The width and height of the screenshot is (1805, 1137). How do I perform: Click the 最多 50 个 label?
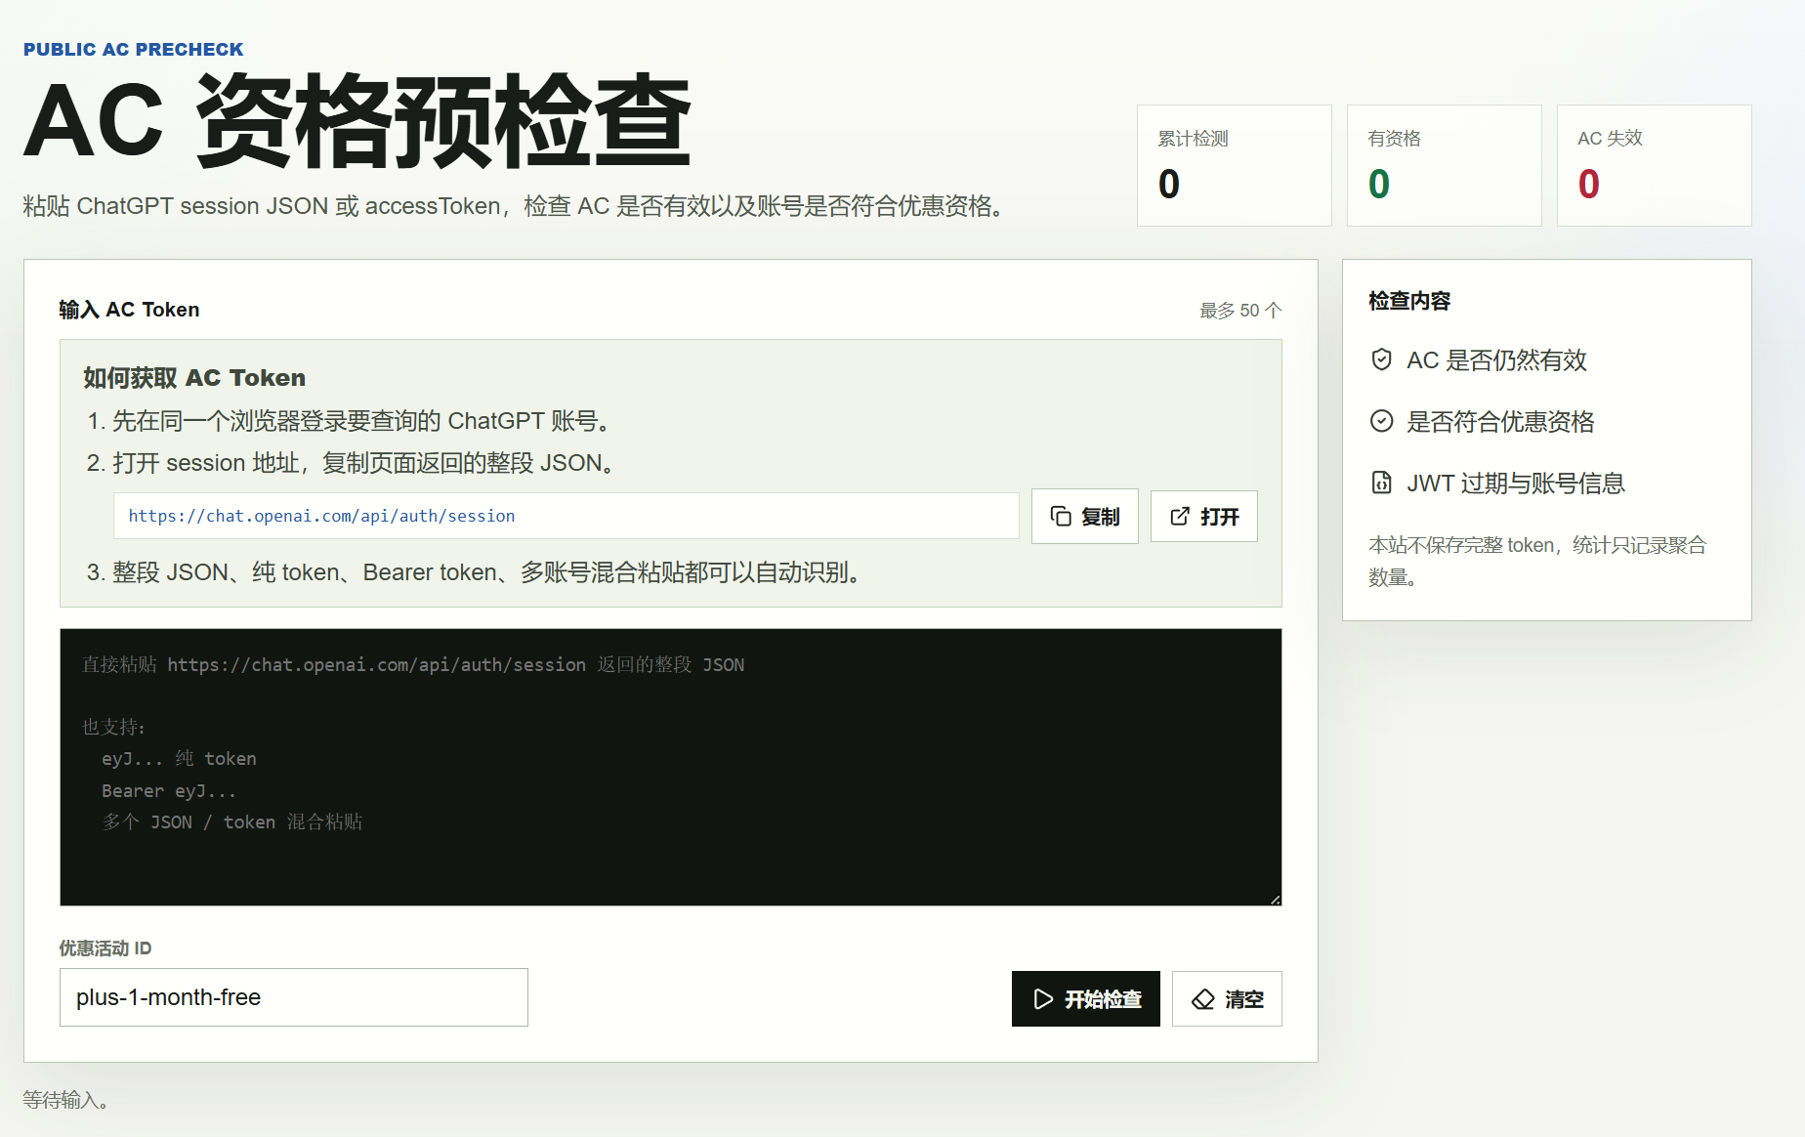[1240, 310]
